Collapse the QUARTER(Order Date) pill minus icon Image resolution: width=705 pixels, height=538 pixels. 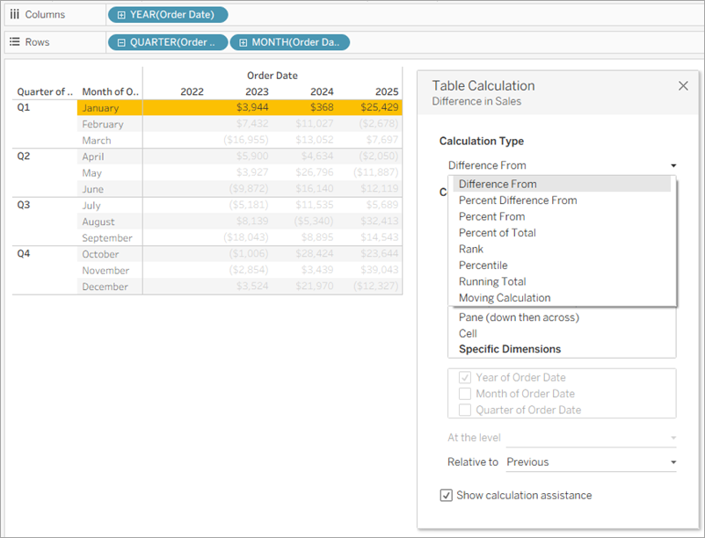tap(121, 42)
